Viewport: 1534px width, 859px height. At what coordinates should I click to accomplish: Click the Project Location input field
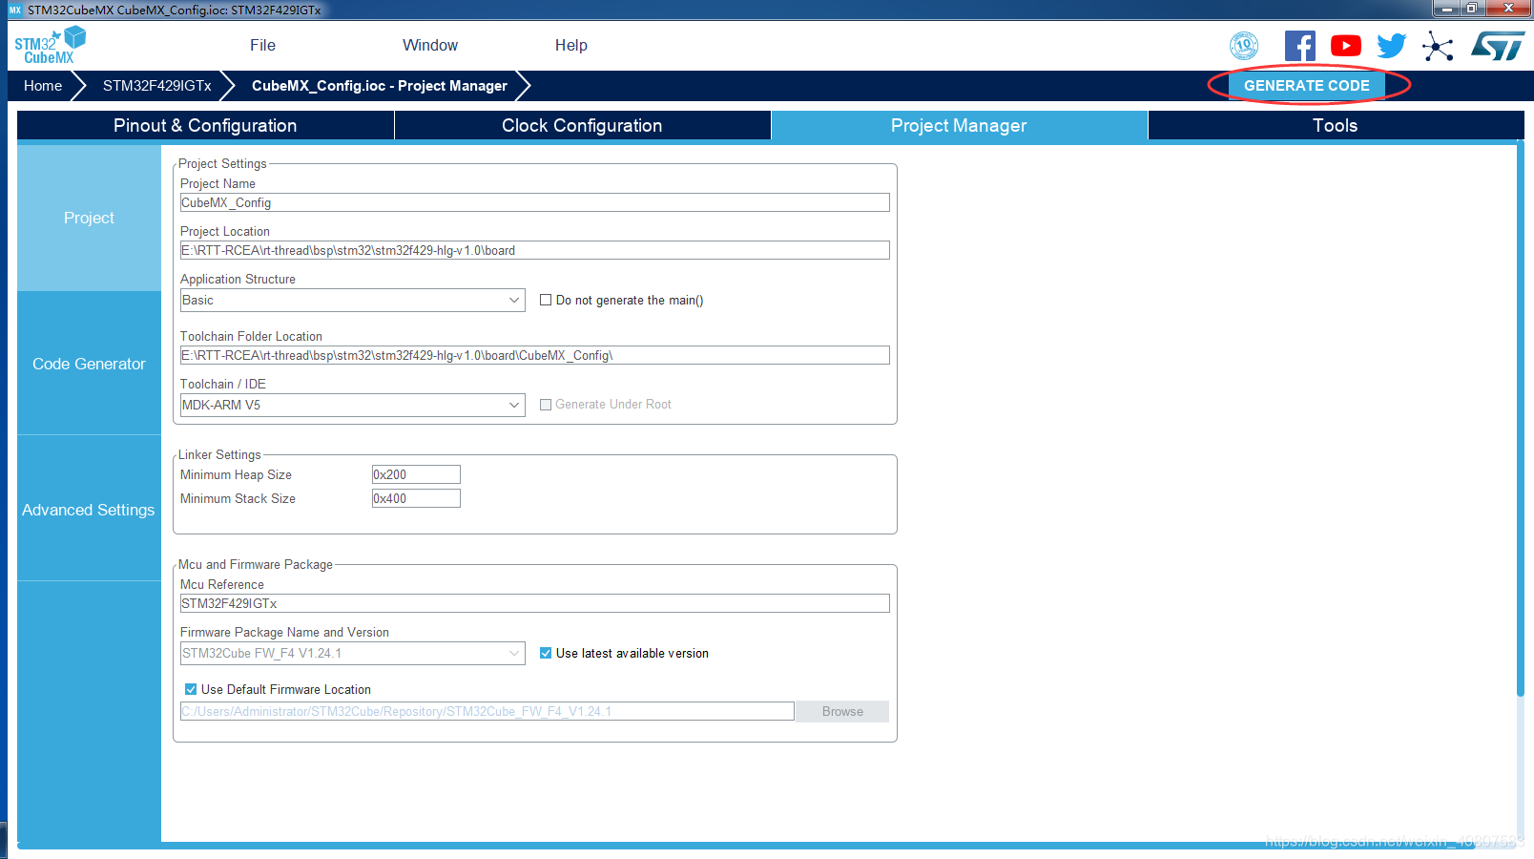coord(535,250)
